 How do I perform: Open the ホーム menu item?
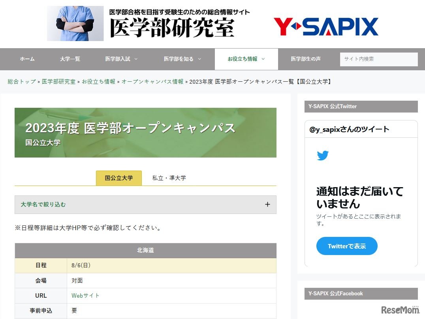(27, 59)
